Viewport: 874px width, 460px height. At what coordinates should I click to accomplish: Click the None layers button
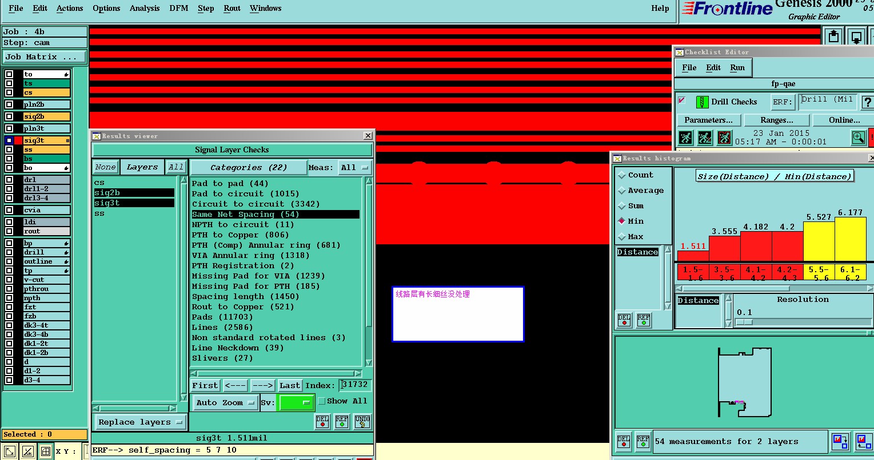[106, 167]
